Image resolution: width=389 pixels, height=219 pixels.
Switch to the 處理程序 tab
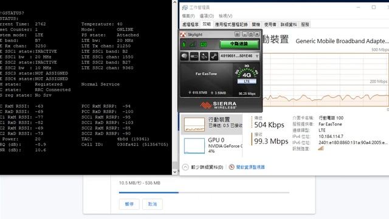coord(190,24)
